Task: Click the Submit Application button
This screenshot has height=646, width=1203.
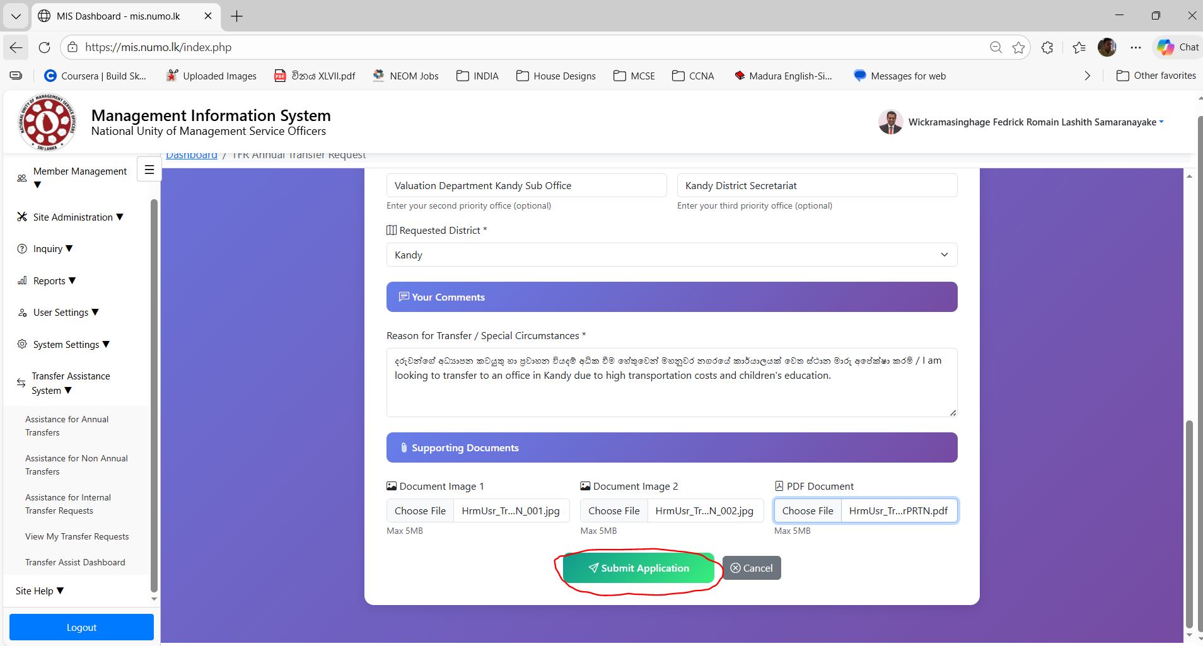Action: (x=638, y=568)
